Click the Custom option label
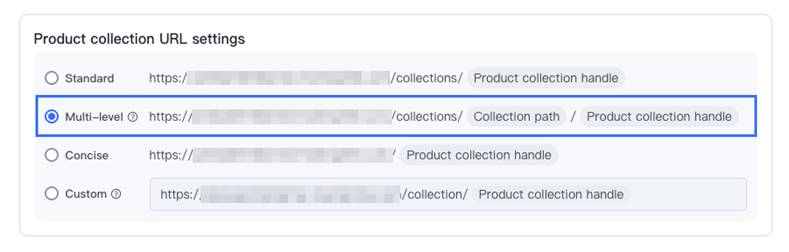Screen dimensions: 789x252 pyautogui.click(x=86, y=194)
